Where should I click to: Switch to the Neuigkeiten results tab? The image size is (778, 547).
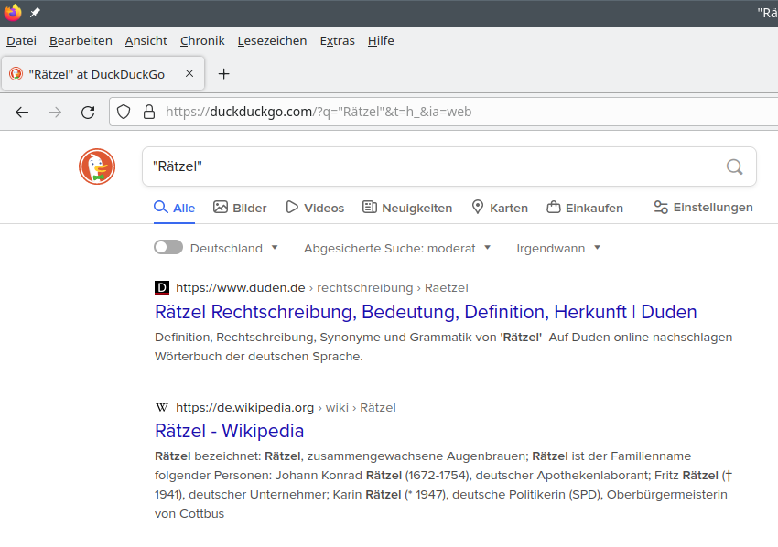pyautogui.click(x=407, y=208)
